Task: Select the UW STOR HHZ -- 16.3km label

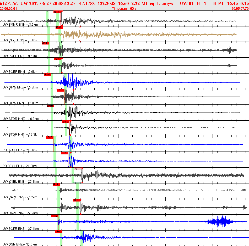Action: 21,119
